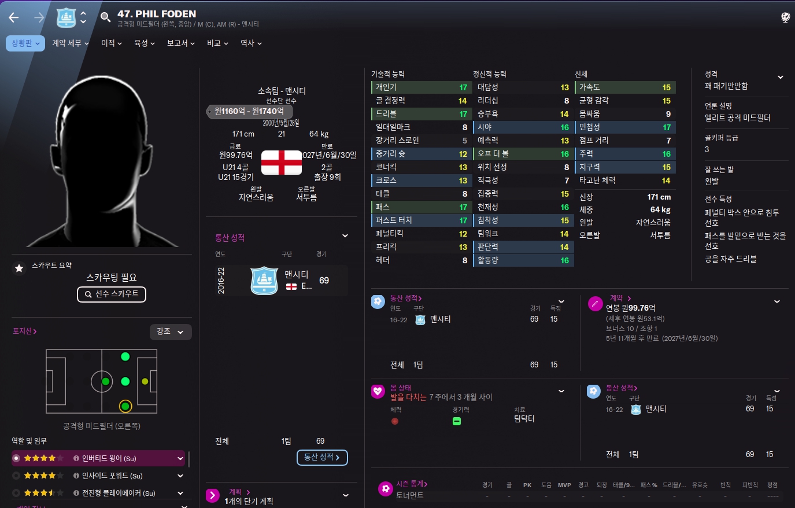Open the 육성 menu
The width and height of the screenshot is (795, 508).
[145, 43]
